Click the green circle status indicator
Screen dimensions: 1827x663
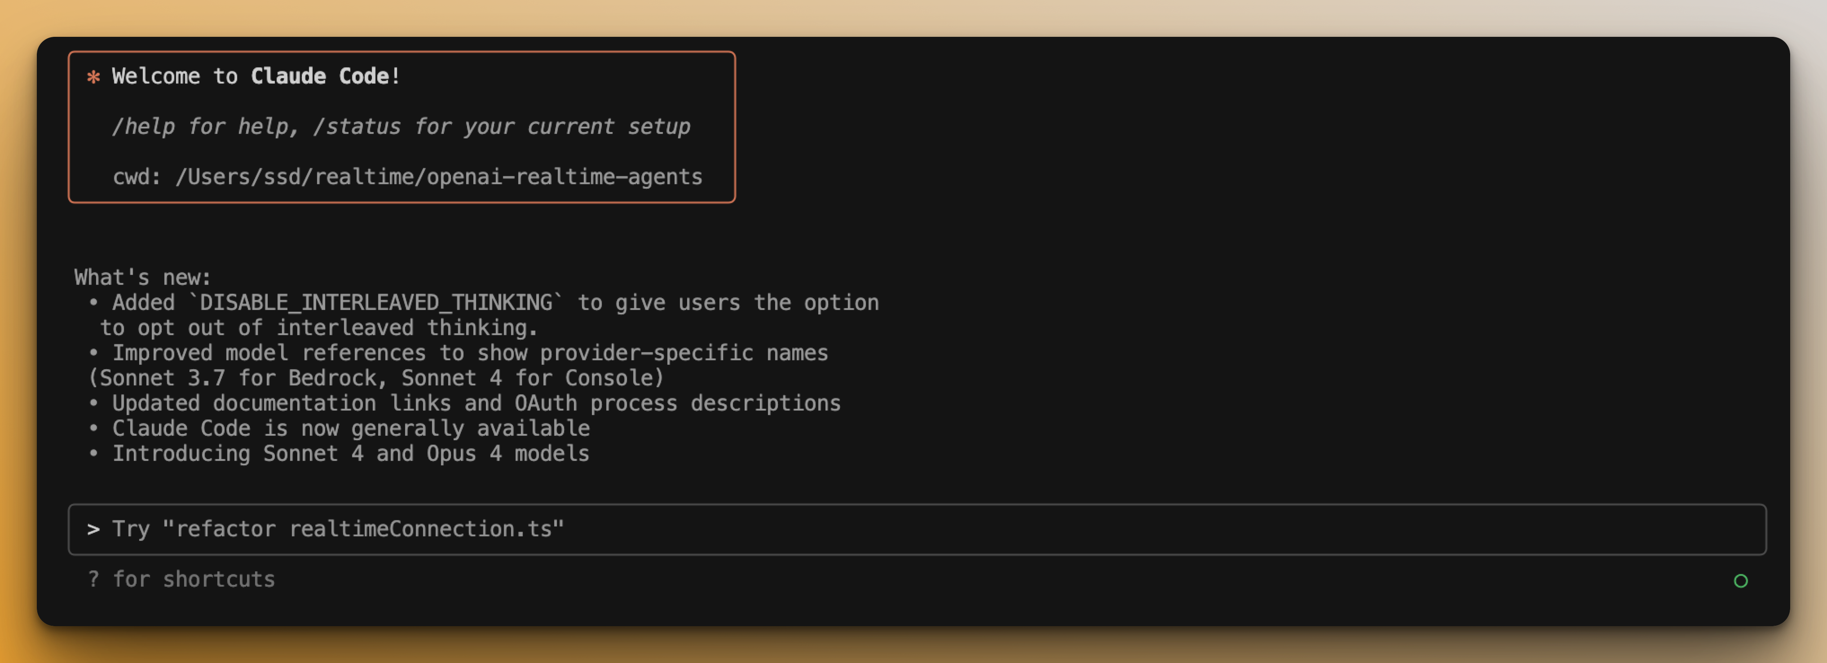pos(1740,581)
